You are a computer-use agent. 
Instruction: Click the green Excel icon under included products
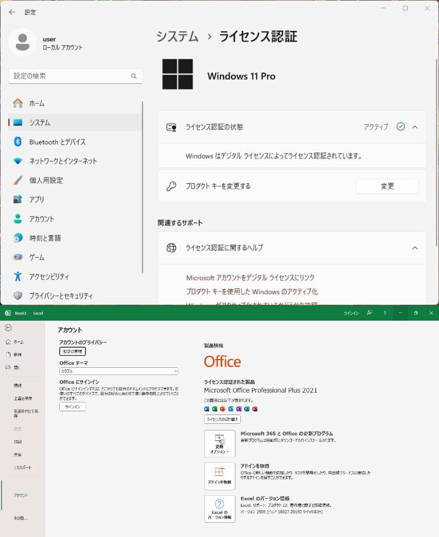pyautogui.click(x=215, y=409)
